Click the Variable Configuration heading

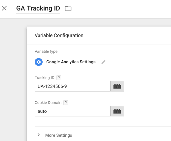[x=59, y=35]
